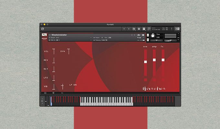Toggle the LP ON filter switch
Viewport: 220px width, 129px height.
73,85
